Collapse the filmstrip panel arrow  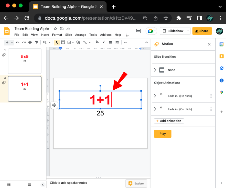pos(43,184)
